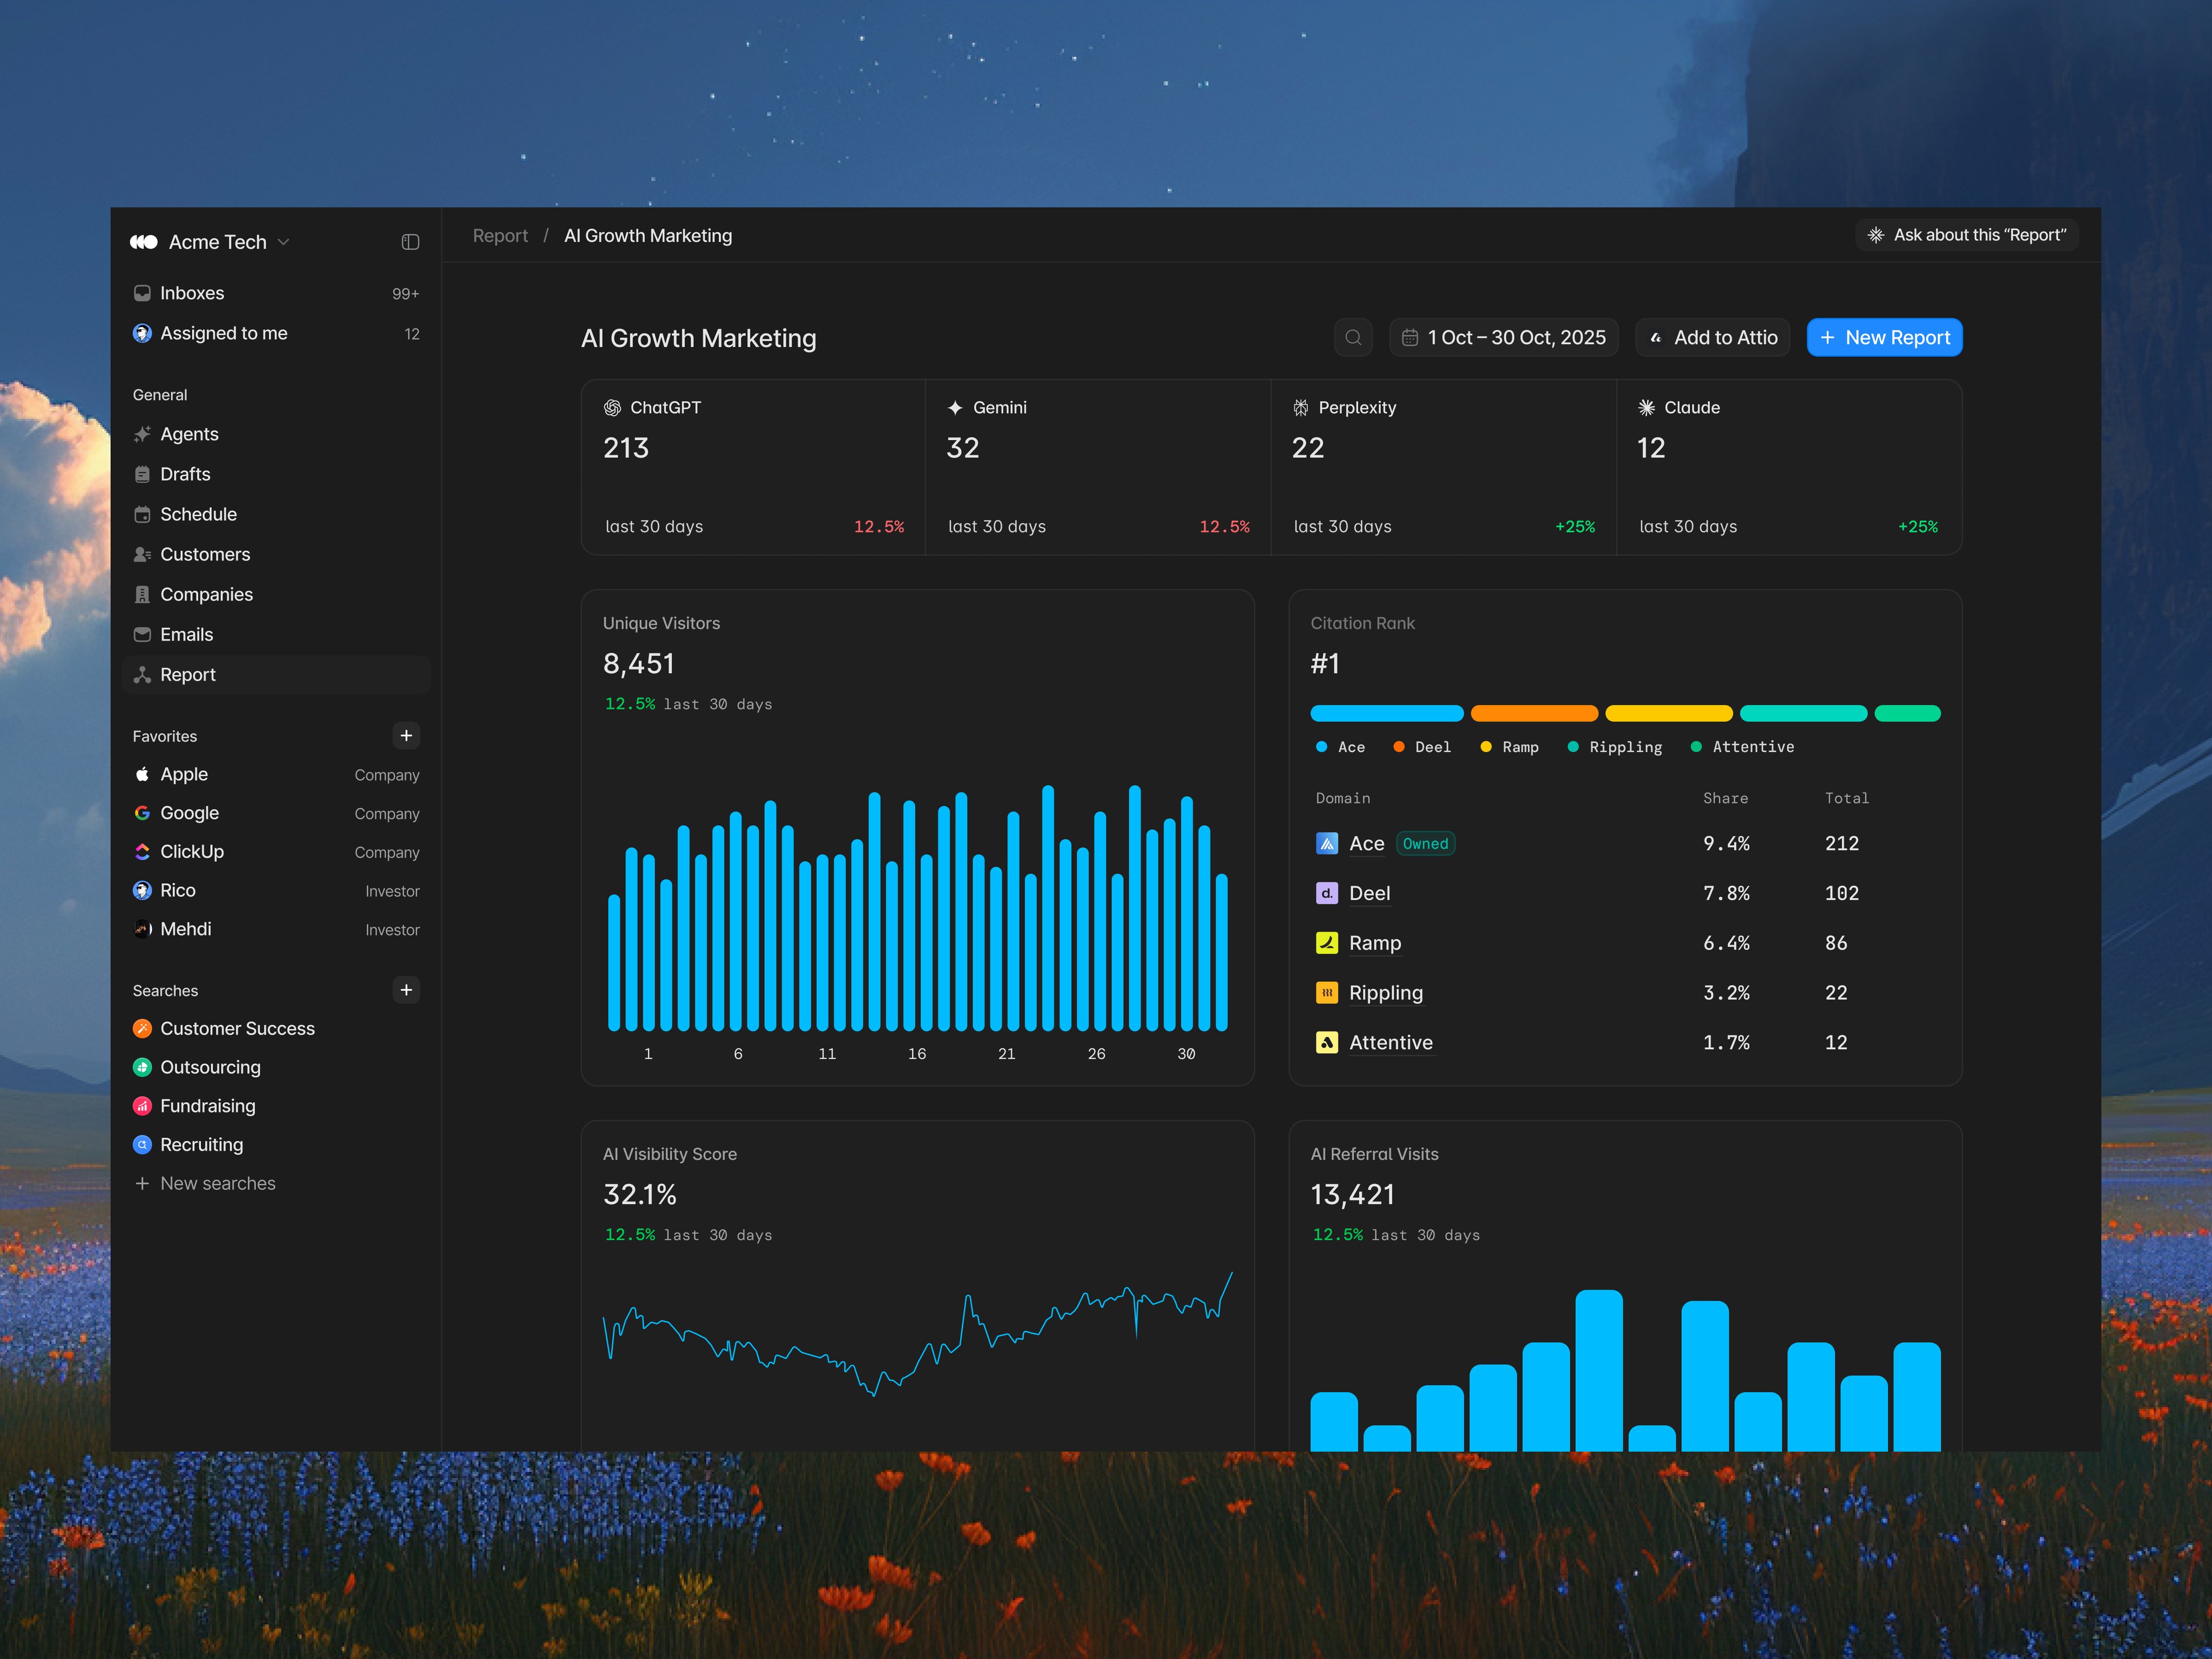The width and height of the screenshot is (2212, 1659).
Task: Open the ClickUp favorite company
Action: [276, 852]
